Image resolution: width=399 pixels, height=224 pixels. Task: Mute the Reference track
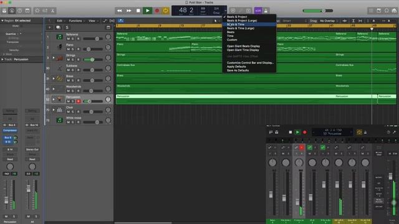68,39
